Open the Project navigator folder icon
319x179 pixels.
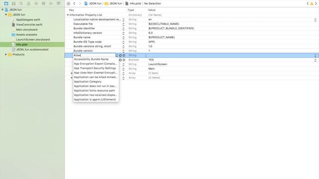click(x=6, y=3)
